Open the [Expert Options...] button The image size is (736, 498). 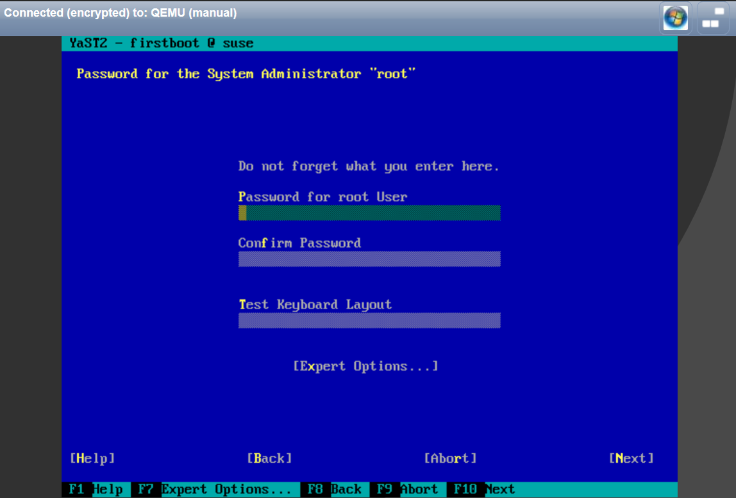tap(365, 366)
